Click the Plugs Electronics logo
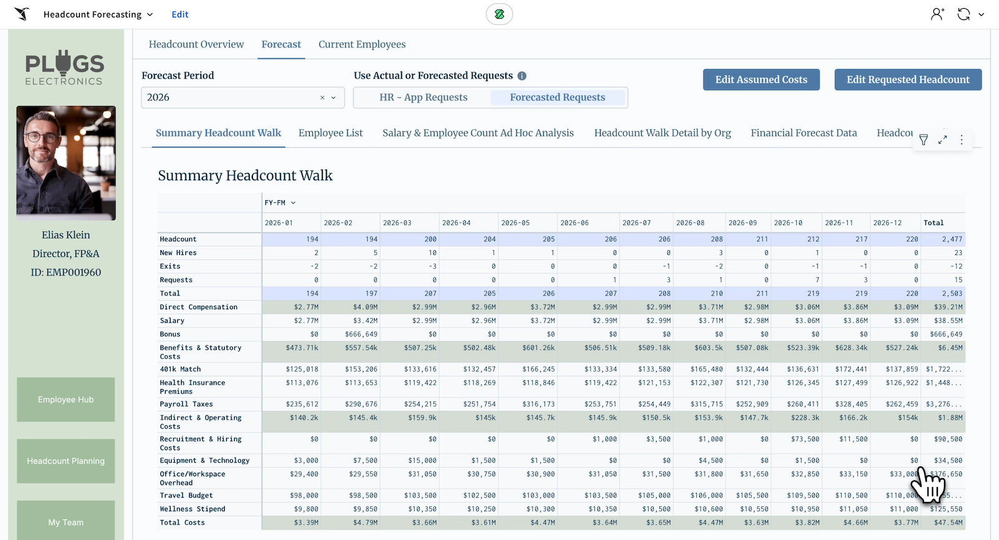Image resolution: width=999 pixels, height=540 pixels. [64, 68]
